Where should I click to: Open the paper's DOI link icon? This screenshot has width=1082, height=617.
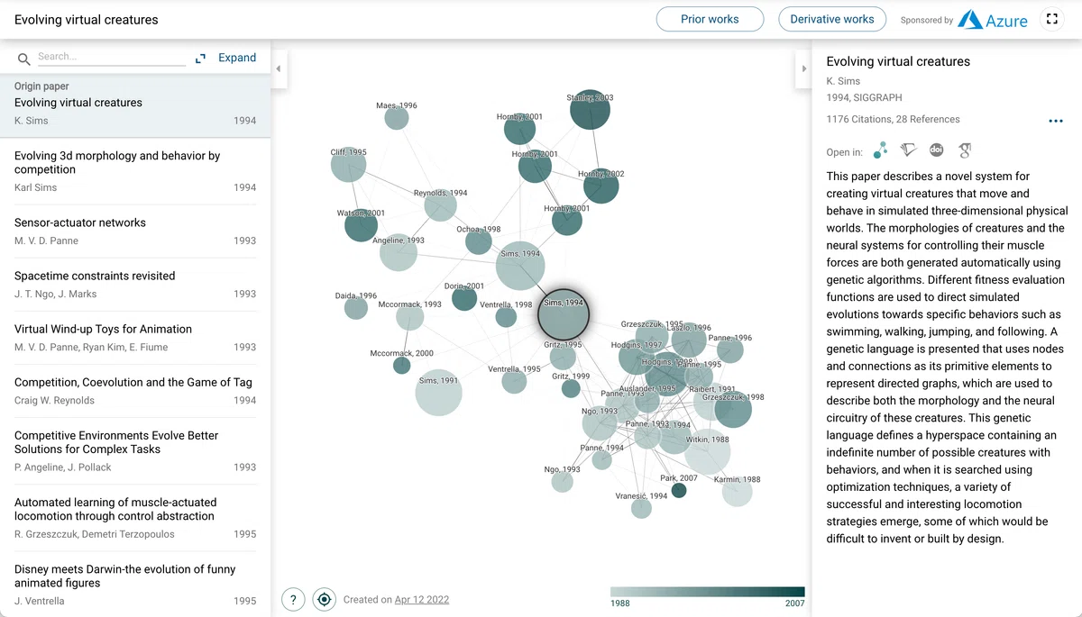937,150
